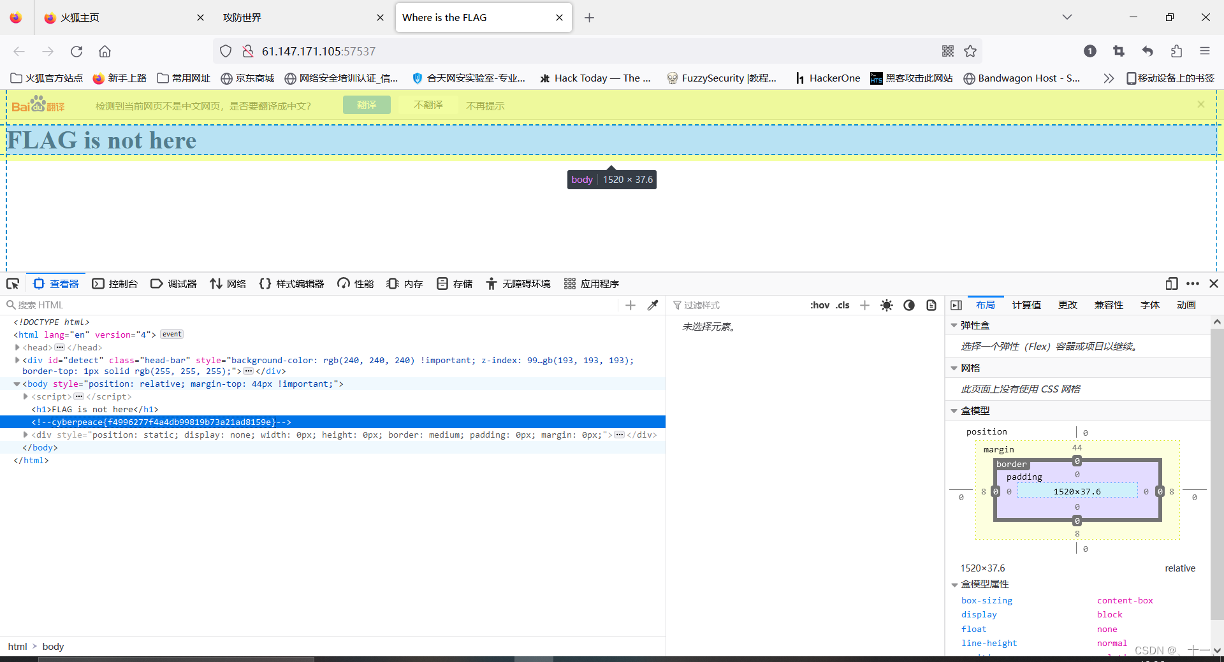The width and height of the screenshot is (1224, 662).
Task: Bookmark this page with the star icon
Action: click(x=970, y=51)
